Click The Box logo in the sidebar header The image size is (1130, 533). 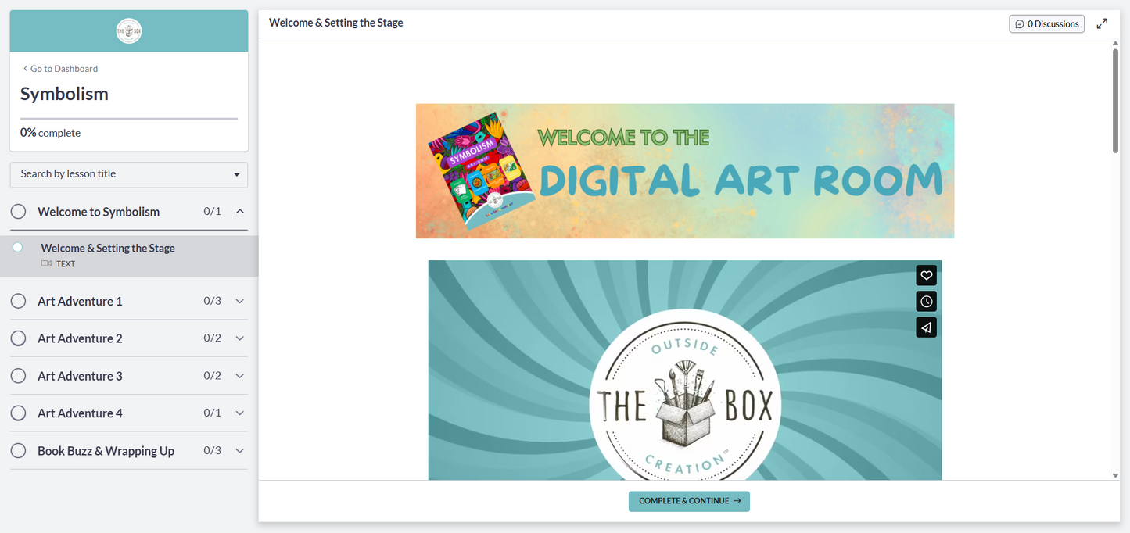(128, 31)
